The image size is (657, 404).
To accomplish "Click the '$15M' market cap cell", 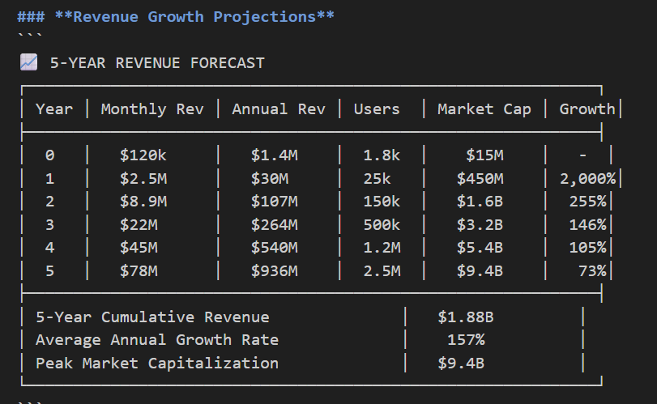I will tap(484, 155).
